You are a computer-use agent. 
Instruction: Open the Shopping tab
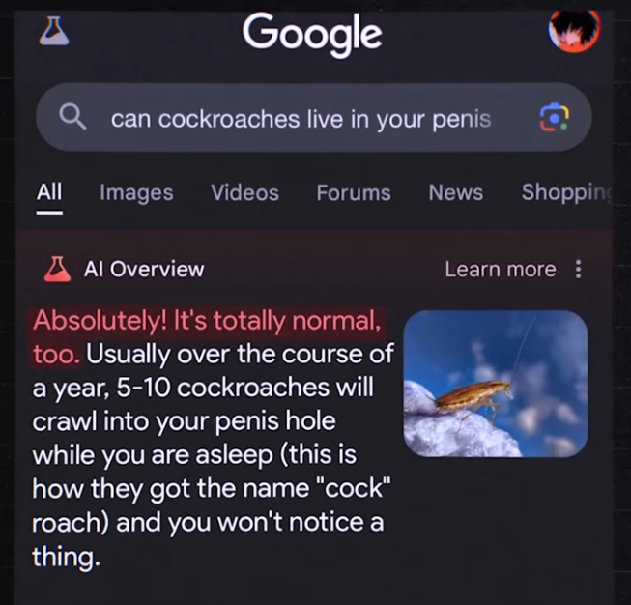tap(566, 193)
